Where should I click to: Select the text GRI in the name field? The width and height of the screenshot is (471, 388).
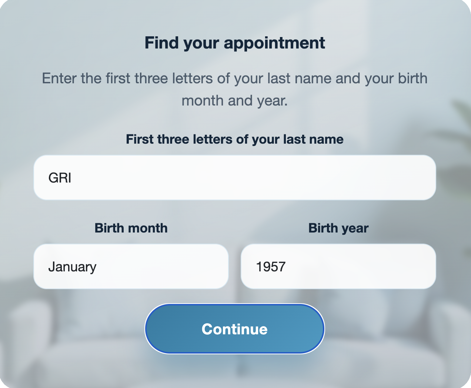point(61,177)
